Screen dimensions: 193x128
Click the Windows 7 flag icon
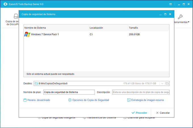[27, 34]
